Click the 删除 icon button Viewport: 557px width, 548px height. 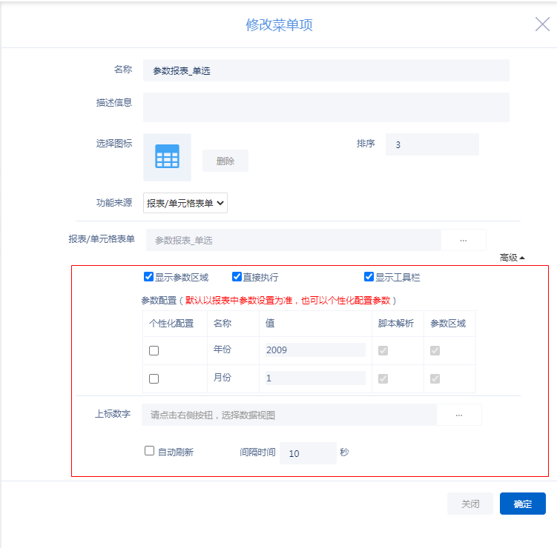[x=225, y=161]
